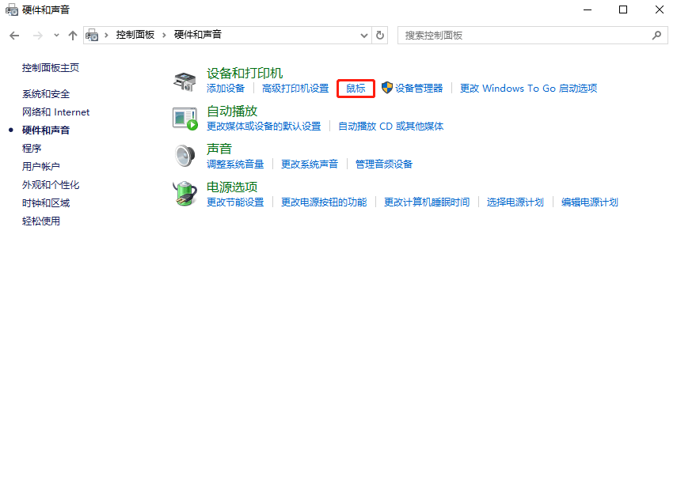Open the highlighted 鼠标 settings link
This screenshot has width=677, height=484.
[355, 88]
